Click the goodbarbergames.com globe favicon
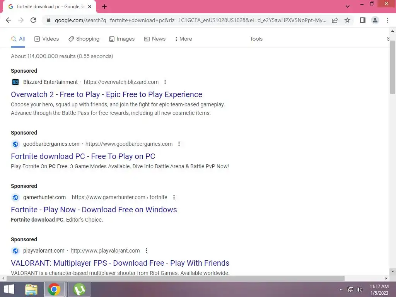The height and width of the screenshot is (297, 396). tap(15, 144)
